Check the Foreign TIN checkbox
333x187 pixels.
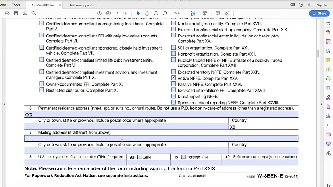184,157
